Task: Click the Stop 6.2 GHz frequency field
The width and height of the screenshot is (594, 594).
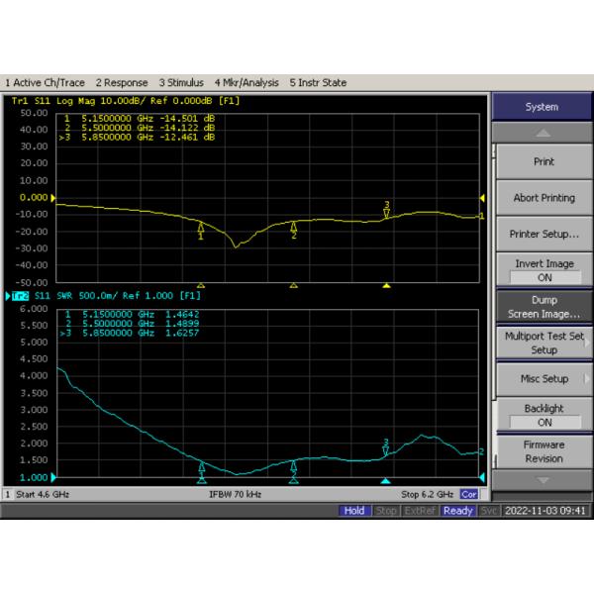Action: tap(428, 493)
